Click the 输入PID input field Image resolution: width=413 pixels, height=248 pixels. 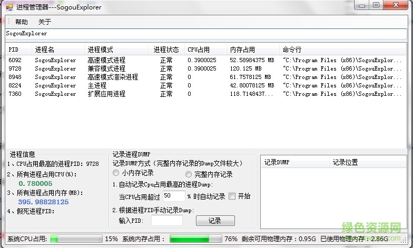(x=166, y=220)
